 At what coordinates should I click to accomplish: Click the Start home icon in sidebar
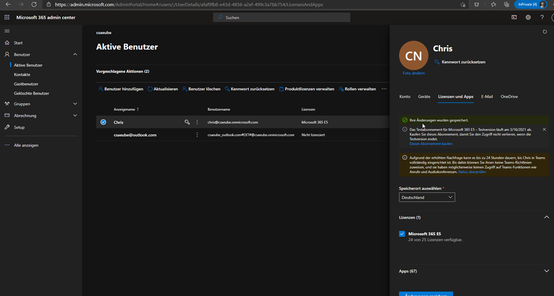(x=7, y=43)
